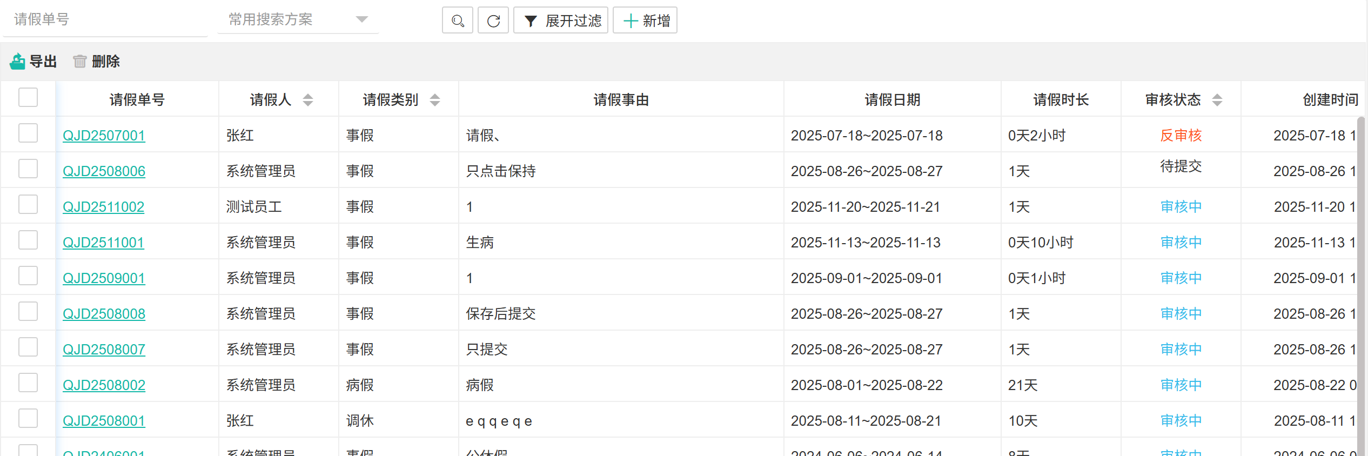Image resolution: width=1368 pixels, height=456 pixels.
Task: Open leave record link QJD2508006
Action: tap(104, 171)
